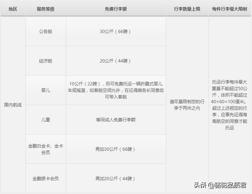The width and height of the screenshot is (252, 194).
Task: Click the 请尽量限制您的行李于两件之内 text
Action: [x=187, y=105]
